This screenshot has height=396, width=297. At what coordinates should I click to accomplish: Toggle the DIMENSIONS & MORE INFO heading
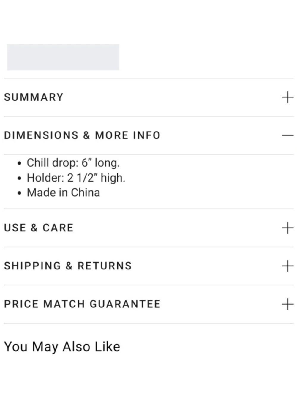click(x=82, y=135)
